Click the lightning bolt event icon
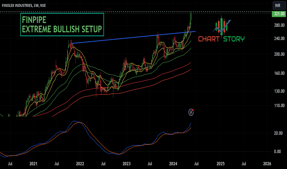287x169 pixels. [x=191, y=112]
